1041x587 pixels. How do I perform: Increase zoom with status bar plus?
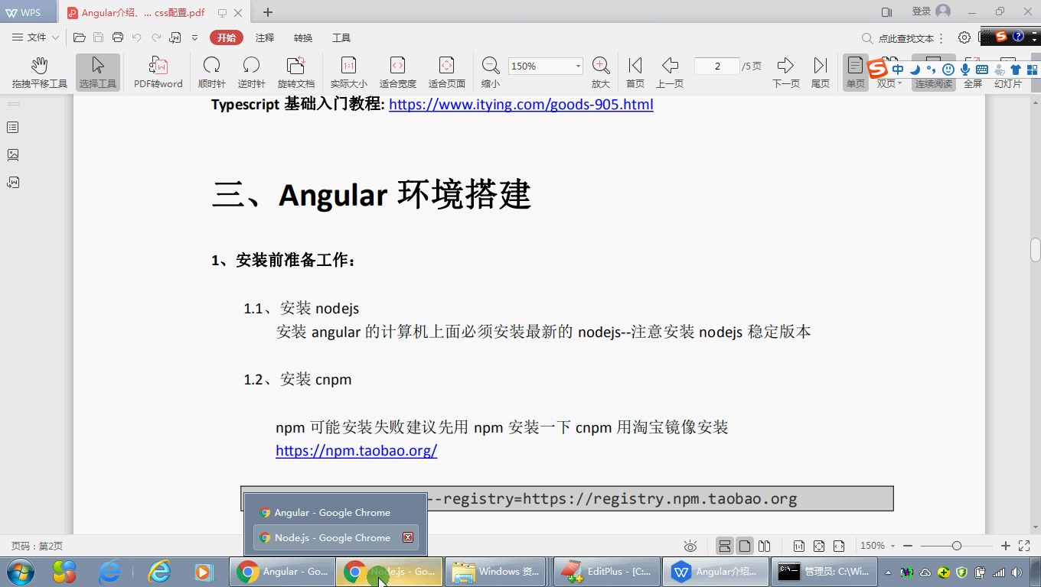[1006, 546]
